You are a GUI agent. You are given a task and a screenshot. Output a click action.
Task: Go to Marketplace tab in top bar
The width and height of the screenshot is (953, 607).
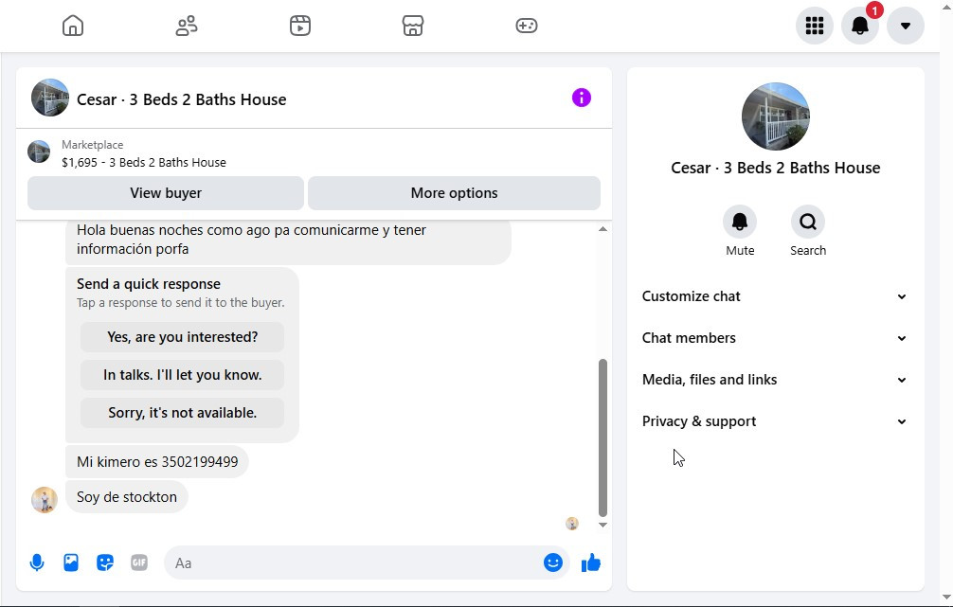point(413,26)
